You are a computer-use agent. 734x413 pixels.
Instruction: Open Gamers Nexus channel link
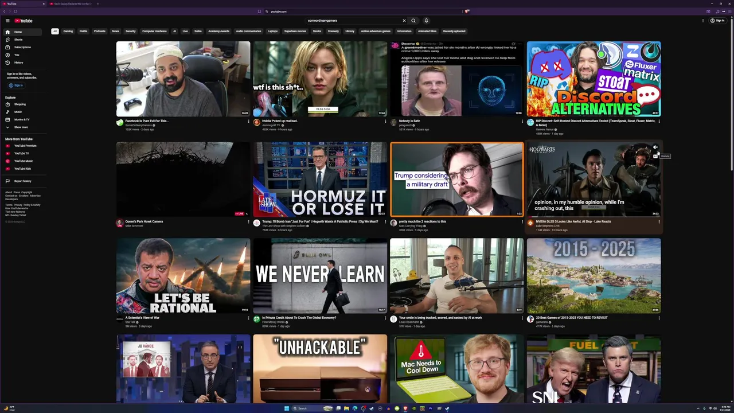[545, 130]
